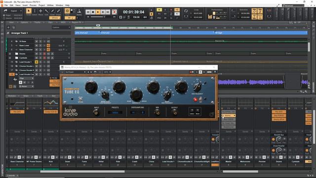Toggle global Mute button in Mix module
The width and height of the screenshot is (316, 178).
point(159,10)
